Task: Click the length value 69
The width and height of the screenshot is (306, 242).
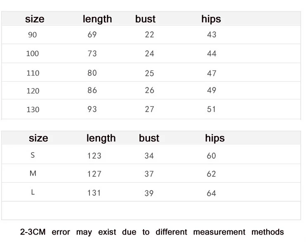Action: (92, 35)
